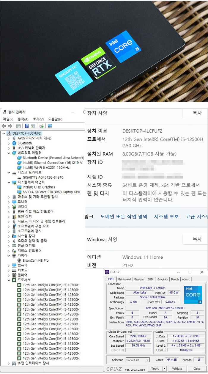Click the Tools button in CPU-Z
The height and width of the screenshot is (374, 208).
pyautogui.click(x=155, y=369)
